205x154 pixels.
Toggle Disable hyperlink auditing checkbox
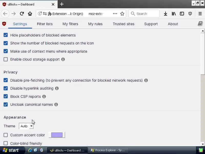(6, 88)
